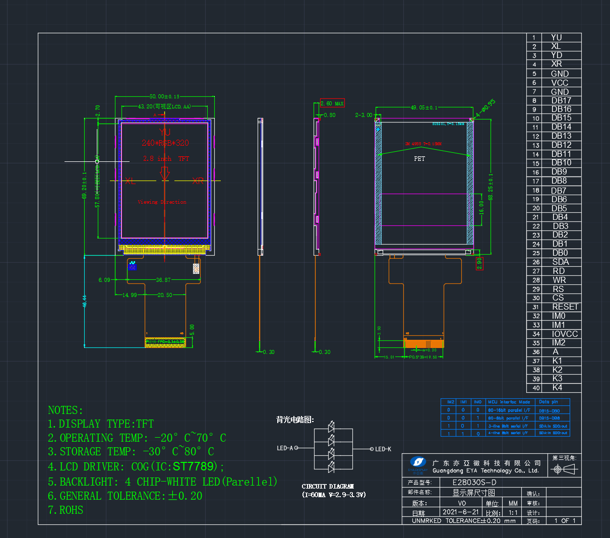The image size is (610, 538).
Task: Click the "6.GENERAL TOLERANCE" note line
Action: tap(125, 496)
